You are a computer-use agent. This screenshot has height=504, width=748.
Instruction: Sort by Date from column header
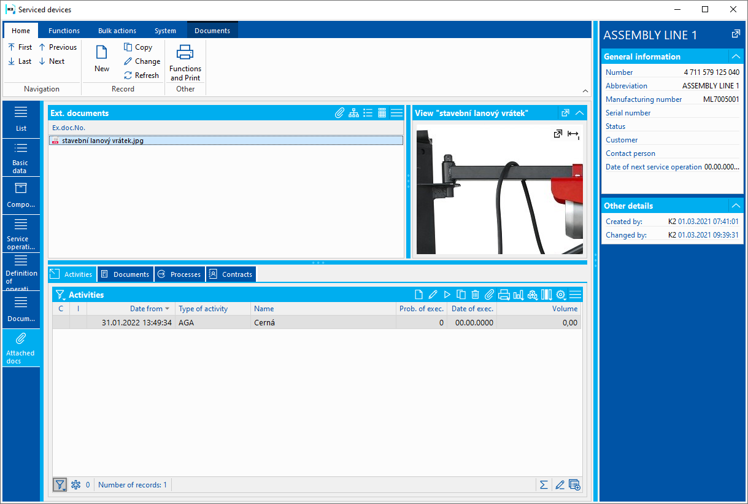coord(131,309)
